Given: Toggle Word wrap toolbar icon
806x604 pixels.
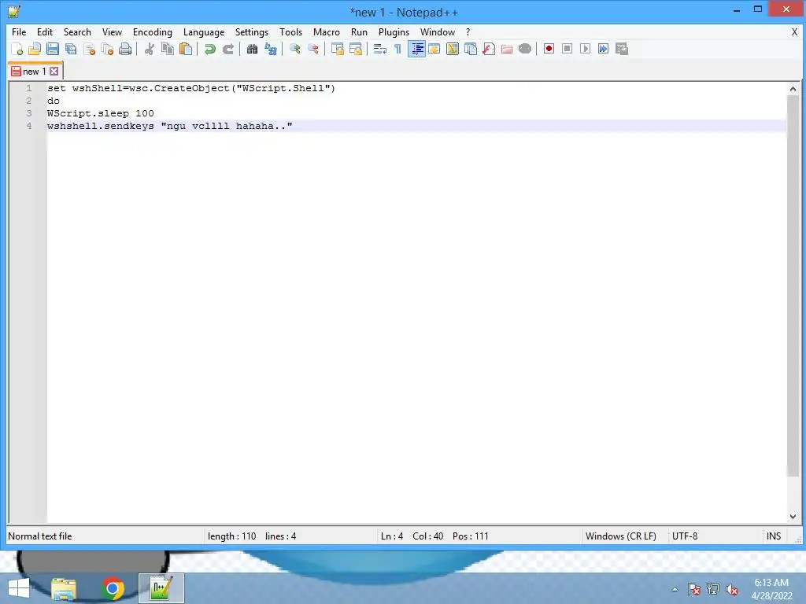Looking at the screenshot, I should (x=380, y=49).
